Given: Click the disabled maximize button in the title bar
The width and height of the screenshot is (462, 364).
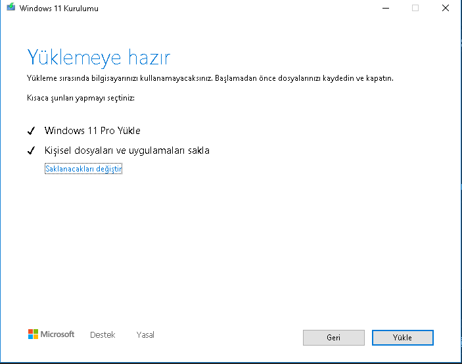Looking at the screenshot, I should coord(415,8).
